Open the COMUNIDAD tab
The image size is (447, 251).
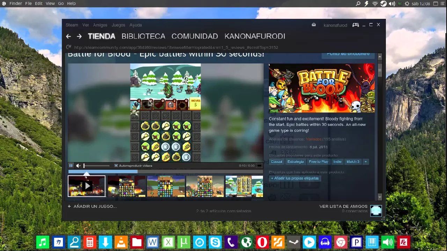(x=195, y=36)
